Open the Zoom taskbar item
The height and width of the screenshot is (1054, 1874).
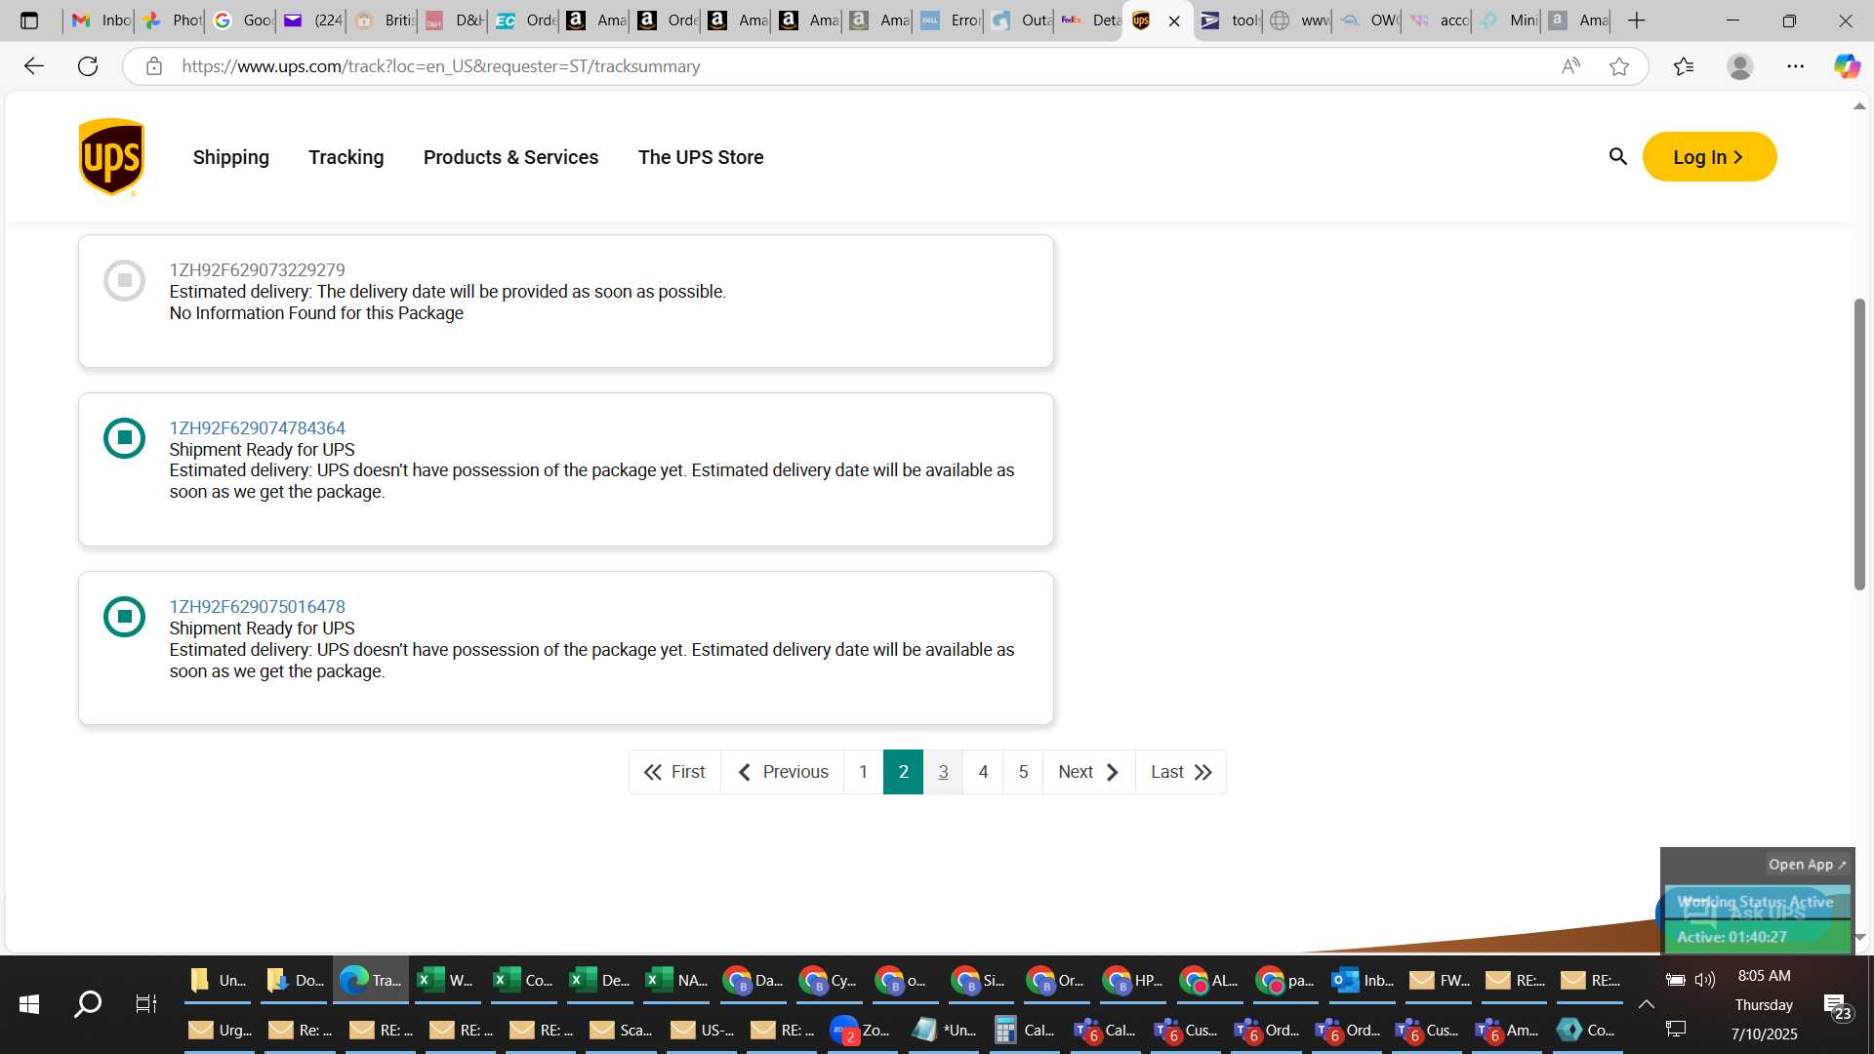click(x=862, y=1030)
